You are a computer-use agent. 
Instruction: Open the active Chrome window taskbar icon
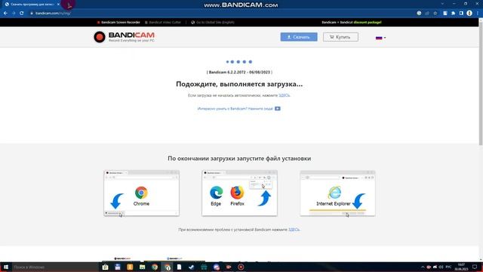167,267
